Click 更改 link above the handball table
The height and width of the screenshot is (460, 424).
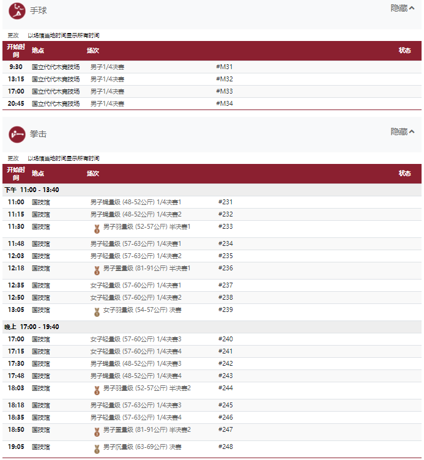[13, 35]
